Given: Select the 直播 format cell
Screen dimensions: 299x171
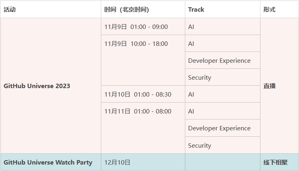Looking at the screenshot, I should (x=269, y=86).
